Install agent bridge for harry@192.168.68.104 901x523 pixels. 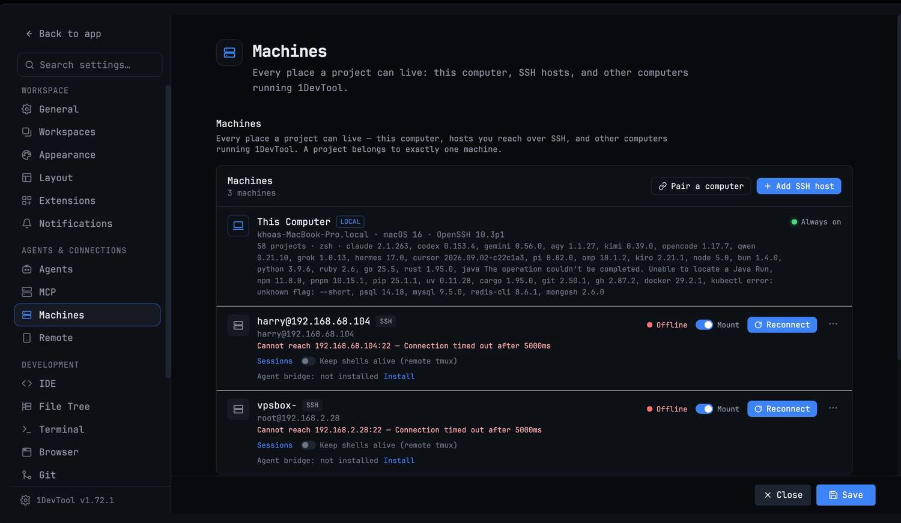[x=399, y=377]
